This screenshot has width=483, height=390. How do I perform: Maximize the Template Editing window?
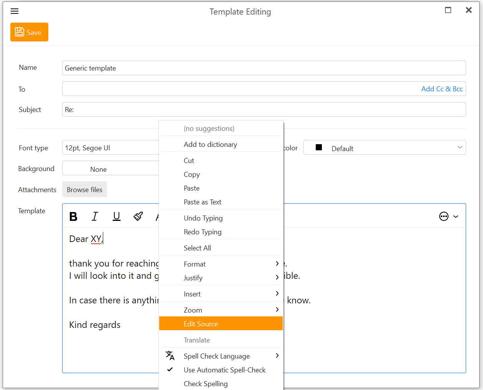[x=448, y=10]
